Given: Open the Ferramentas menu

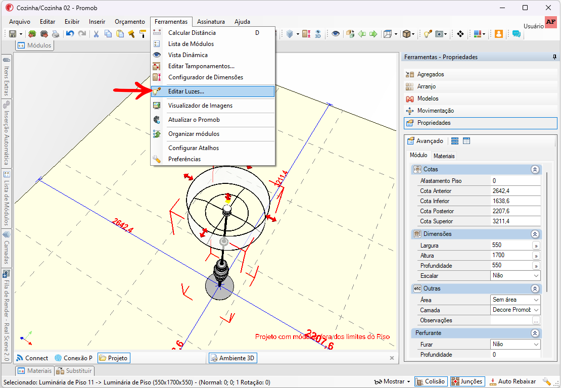Looking at the screenshot, I should pos(171,22).
